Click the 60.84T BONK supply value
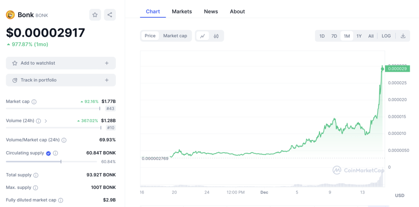 point(101,153)
